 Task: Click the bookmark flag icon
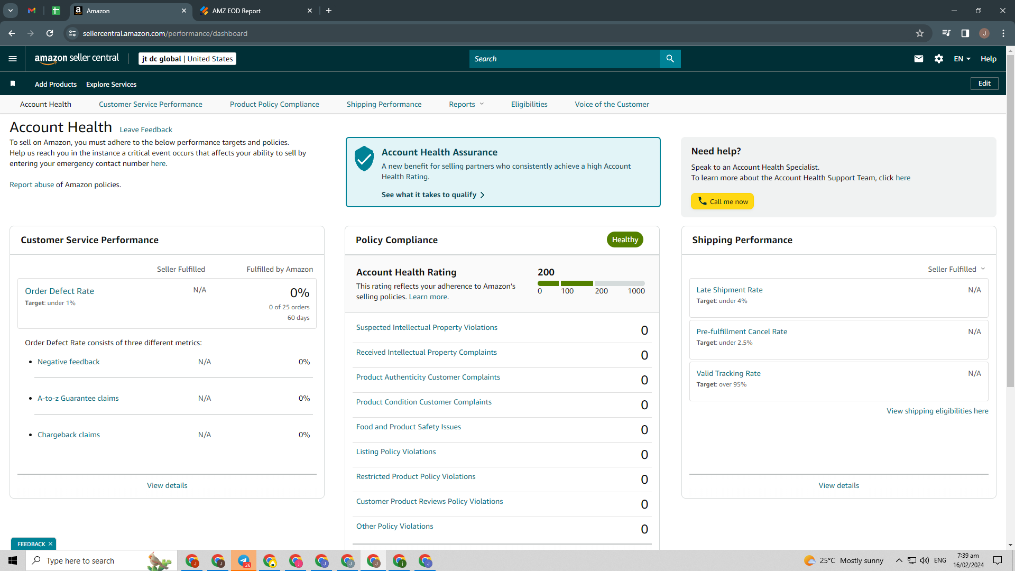coord(13,84)
